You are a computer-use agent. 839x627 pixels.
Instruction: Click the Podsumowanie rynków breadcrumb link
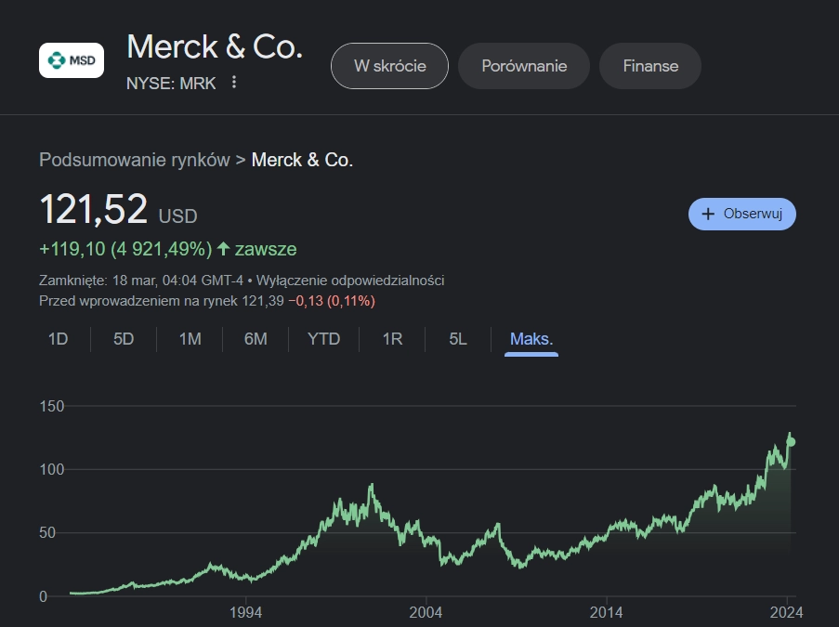[135, 160]
